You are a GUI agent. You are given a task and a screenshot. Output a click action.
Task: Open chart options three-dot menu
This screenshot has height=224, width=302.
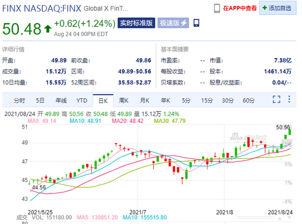tap(289, 99)
